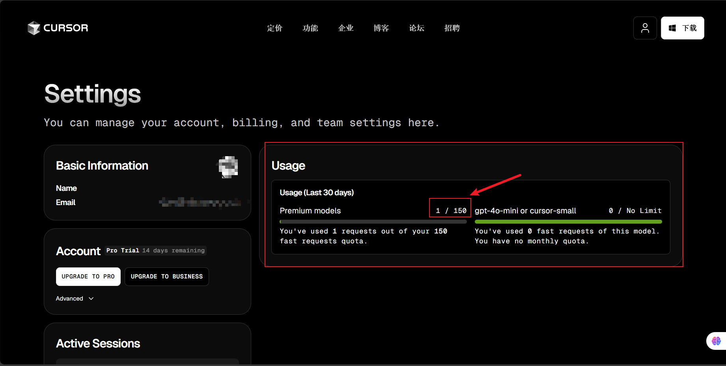Open the 招聘 careers link
Screen dimensions: 726x366
[x=452, y=28]
